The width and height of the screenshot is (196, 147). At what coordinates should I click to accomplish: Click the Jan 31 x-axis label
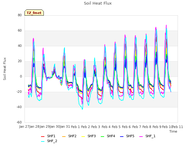(65, 127)
